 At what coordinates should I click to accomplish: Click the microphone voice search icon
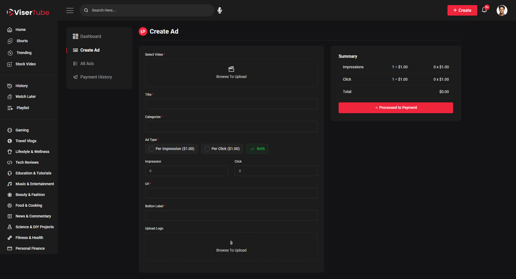click(220, 10)
